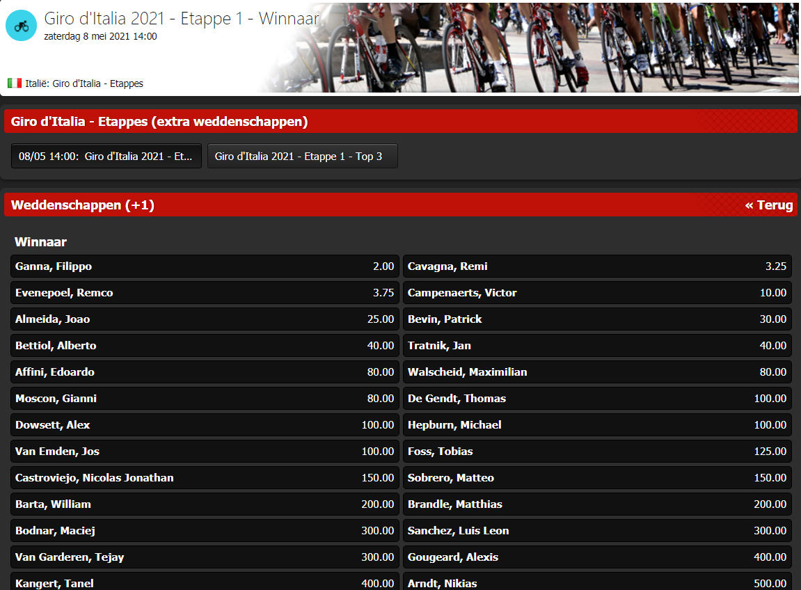Open Italië: Giro d'Italia - Etappes link
Viewport: 801px width, 590px height.
[84, 83]
